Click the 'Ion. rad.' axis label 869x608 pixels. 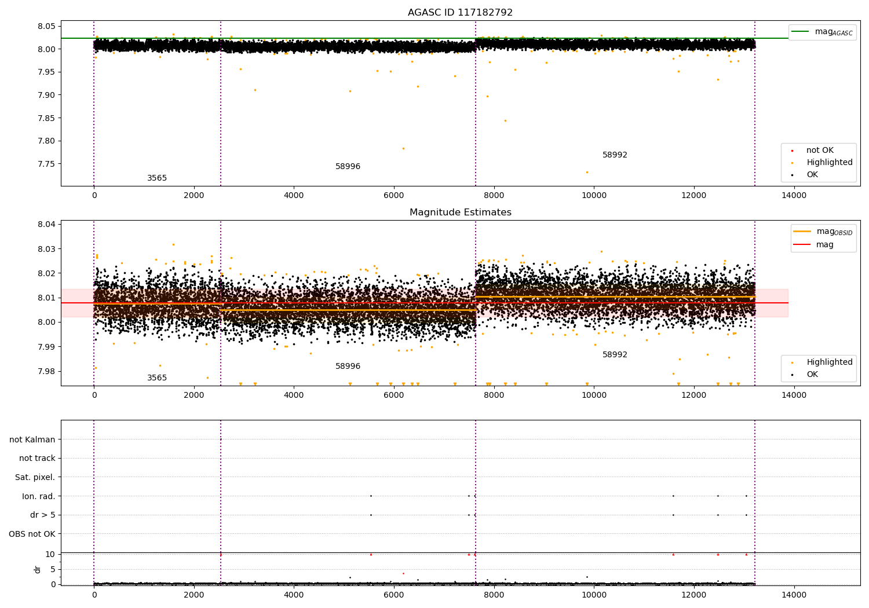pos(39,496)
